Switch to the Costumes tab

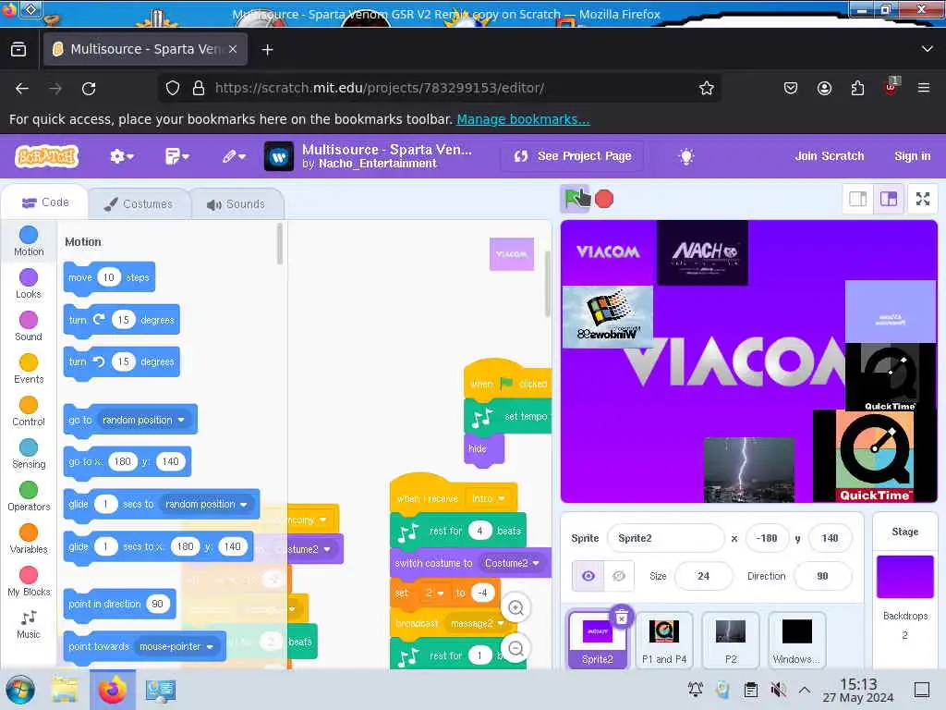pos(139,204)
